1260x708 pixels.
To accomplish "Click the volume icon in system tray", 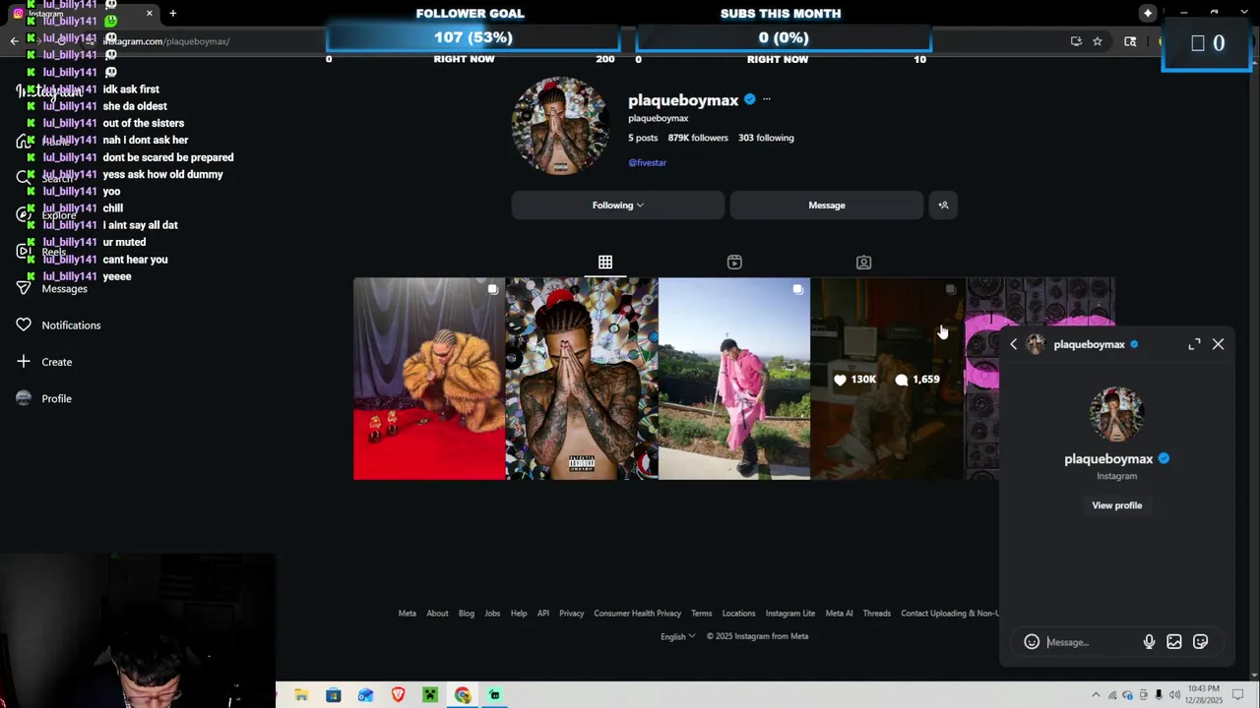I will (1174, 695).
